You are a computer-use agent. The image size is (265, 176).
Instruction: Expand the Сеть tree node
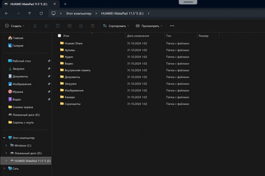(x=4, y=168)
